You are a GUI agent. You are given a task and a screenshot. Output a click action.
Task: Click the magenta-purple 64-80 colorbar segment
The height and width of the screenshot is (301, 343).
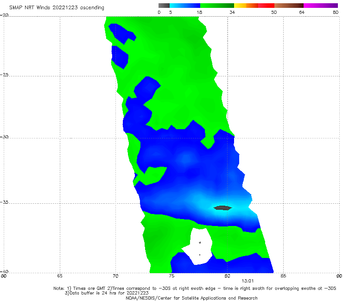(321, 6)
